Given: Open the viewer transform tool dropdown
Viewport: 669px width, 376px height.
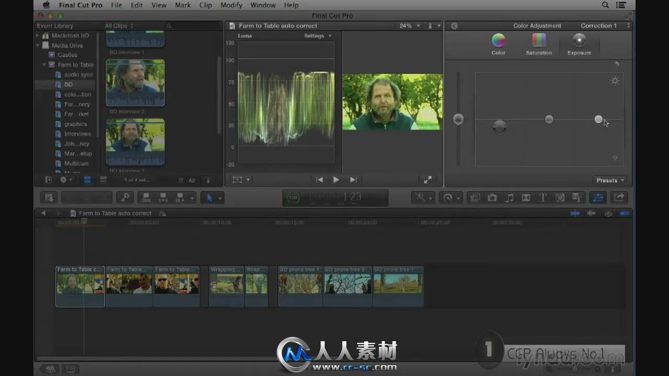Looking at the screenshot, I should [241, 180].
